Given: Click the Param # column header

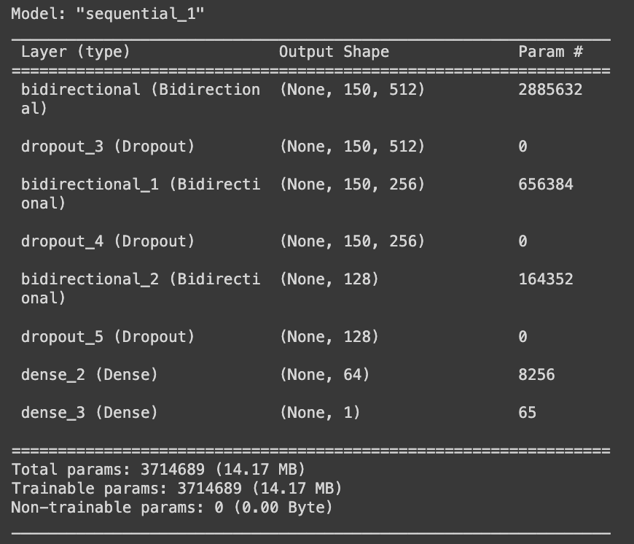Looking at the screenshot, I should (550, 52).
